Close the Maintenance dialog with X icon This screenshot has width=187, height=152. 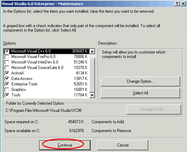(183, 4)
